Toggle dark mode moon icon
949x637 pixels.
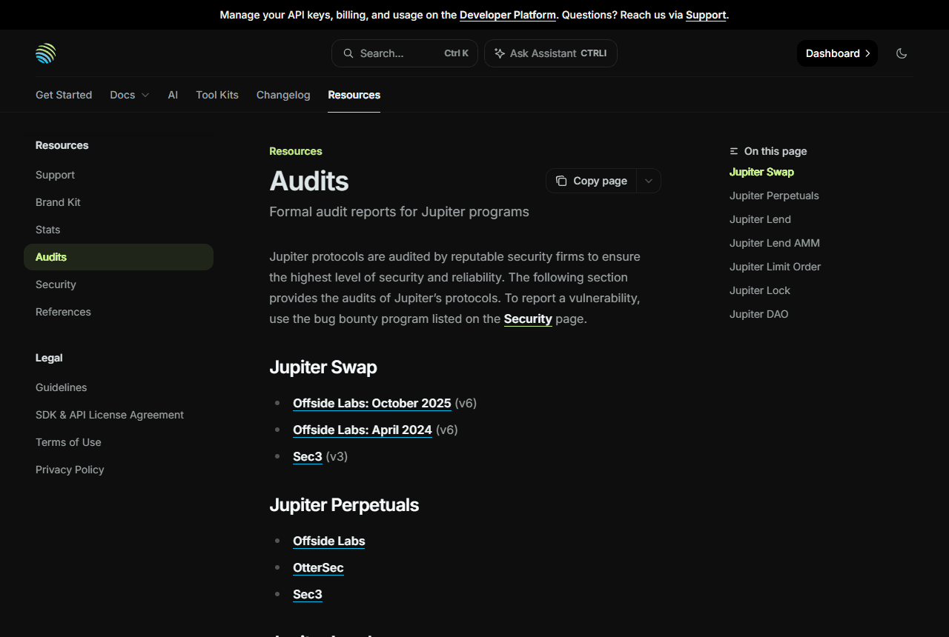pyautogui.click(x=902, y=53)
